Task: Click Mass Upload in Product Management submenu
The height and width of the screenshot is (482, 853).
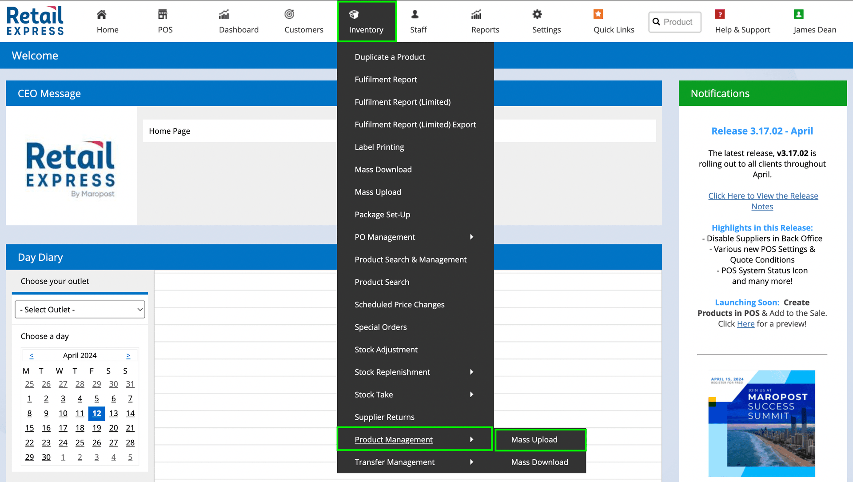Action: coord(534,440)
